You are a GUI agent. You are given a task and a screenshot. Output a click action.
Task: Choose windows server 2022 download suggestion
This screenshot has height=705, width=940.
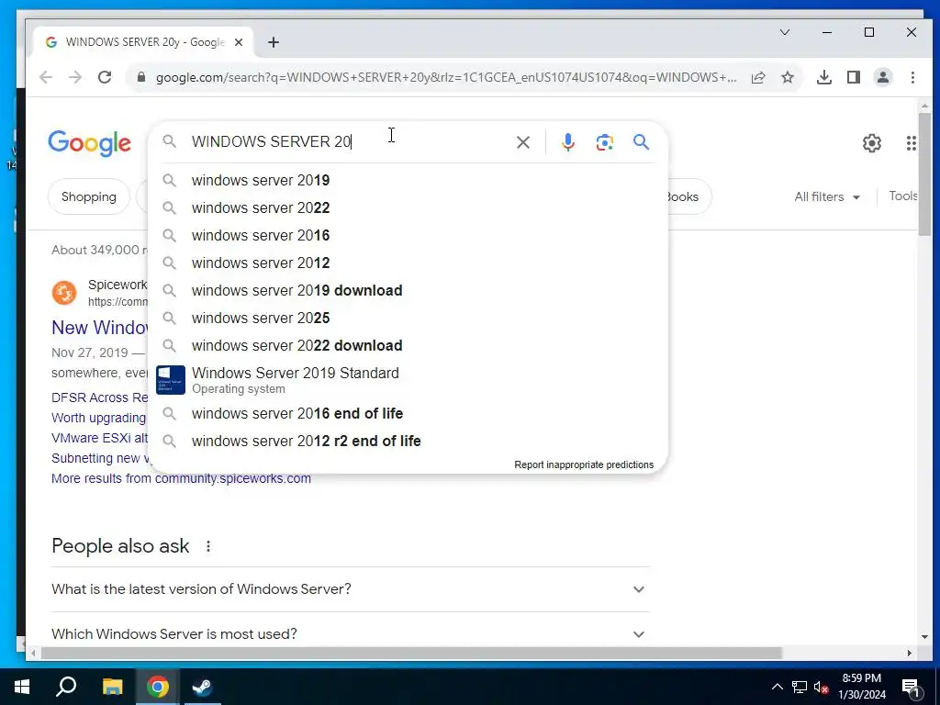click(x=408, y=346)
